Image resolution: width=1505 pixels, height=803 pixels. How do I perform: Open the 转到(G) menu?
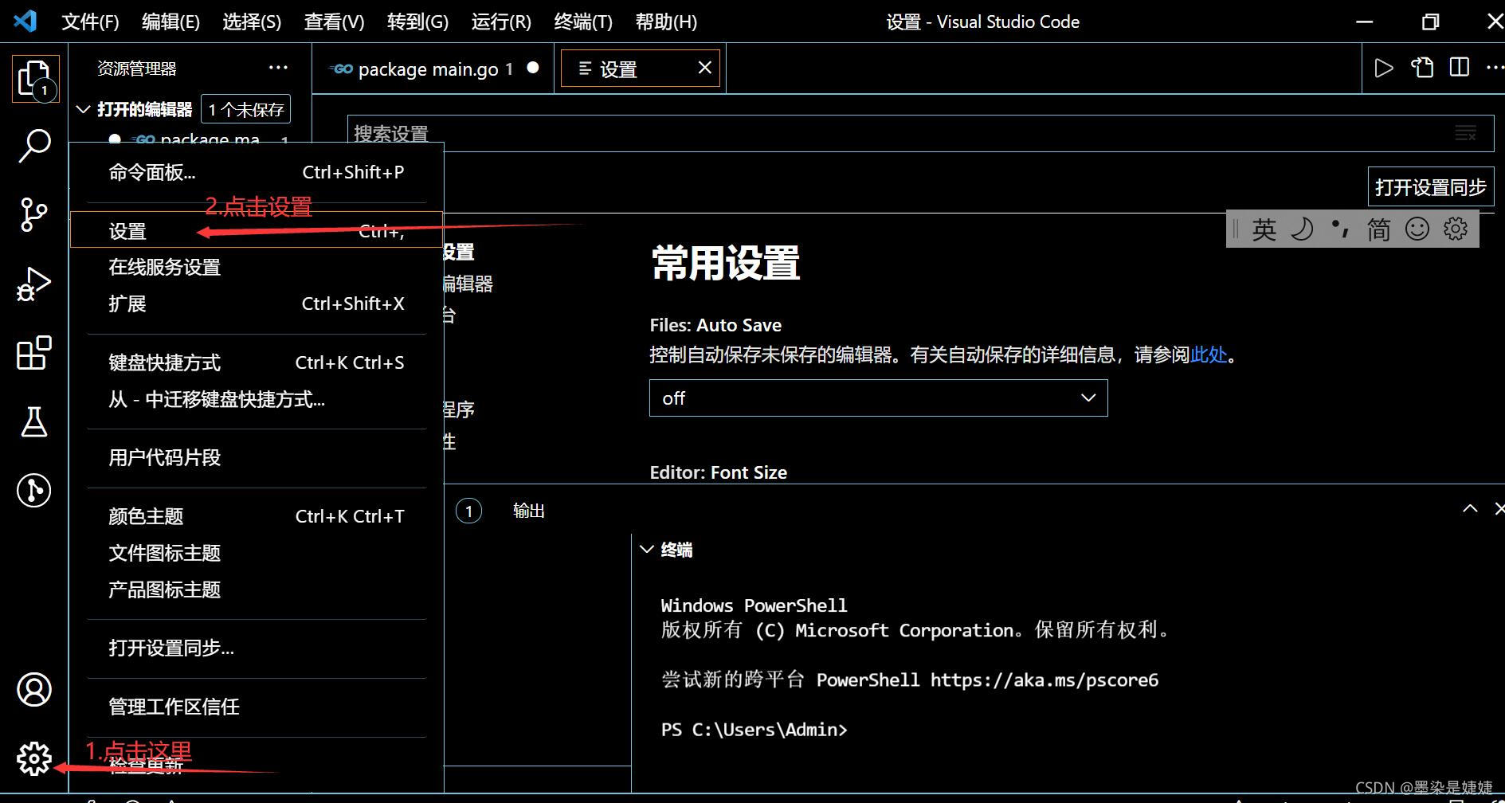pos(417,22)
